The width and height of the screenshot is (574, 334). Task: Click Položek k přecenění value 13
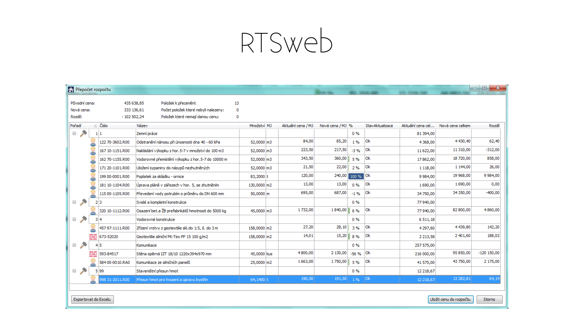point(237,103)
